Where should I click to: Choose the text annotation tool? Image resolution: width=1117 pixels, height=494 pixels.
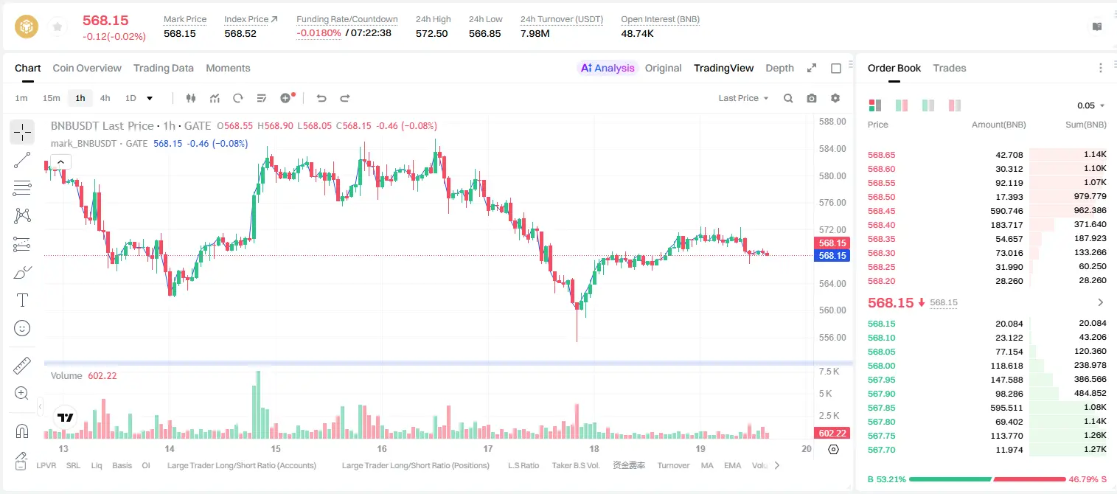pos(22,300)
